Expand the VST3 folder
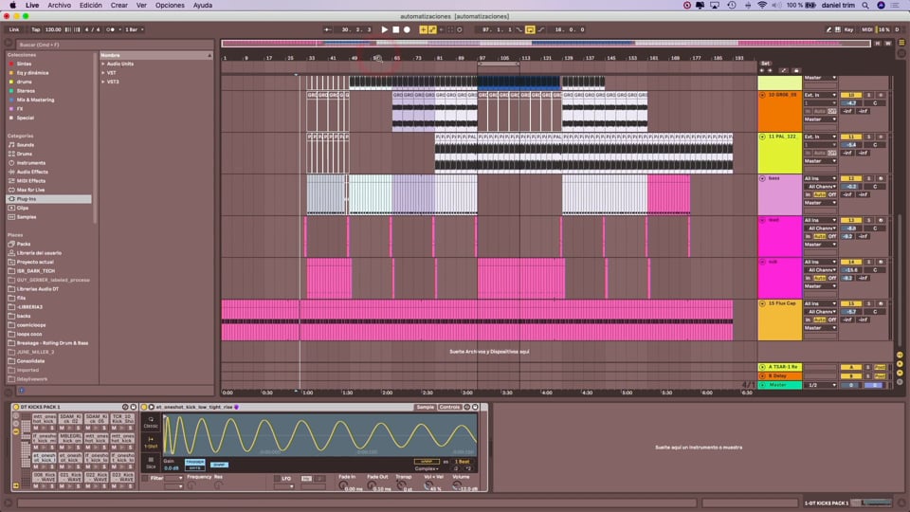This screenshot has height=512, width=910. [x=103, y=82]
